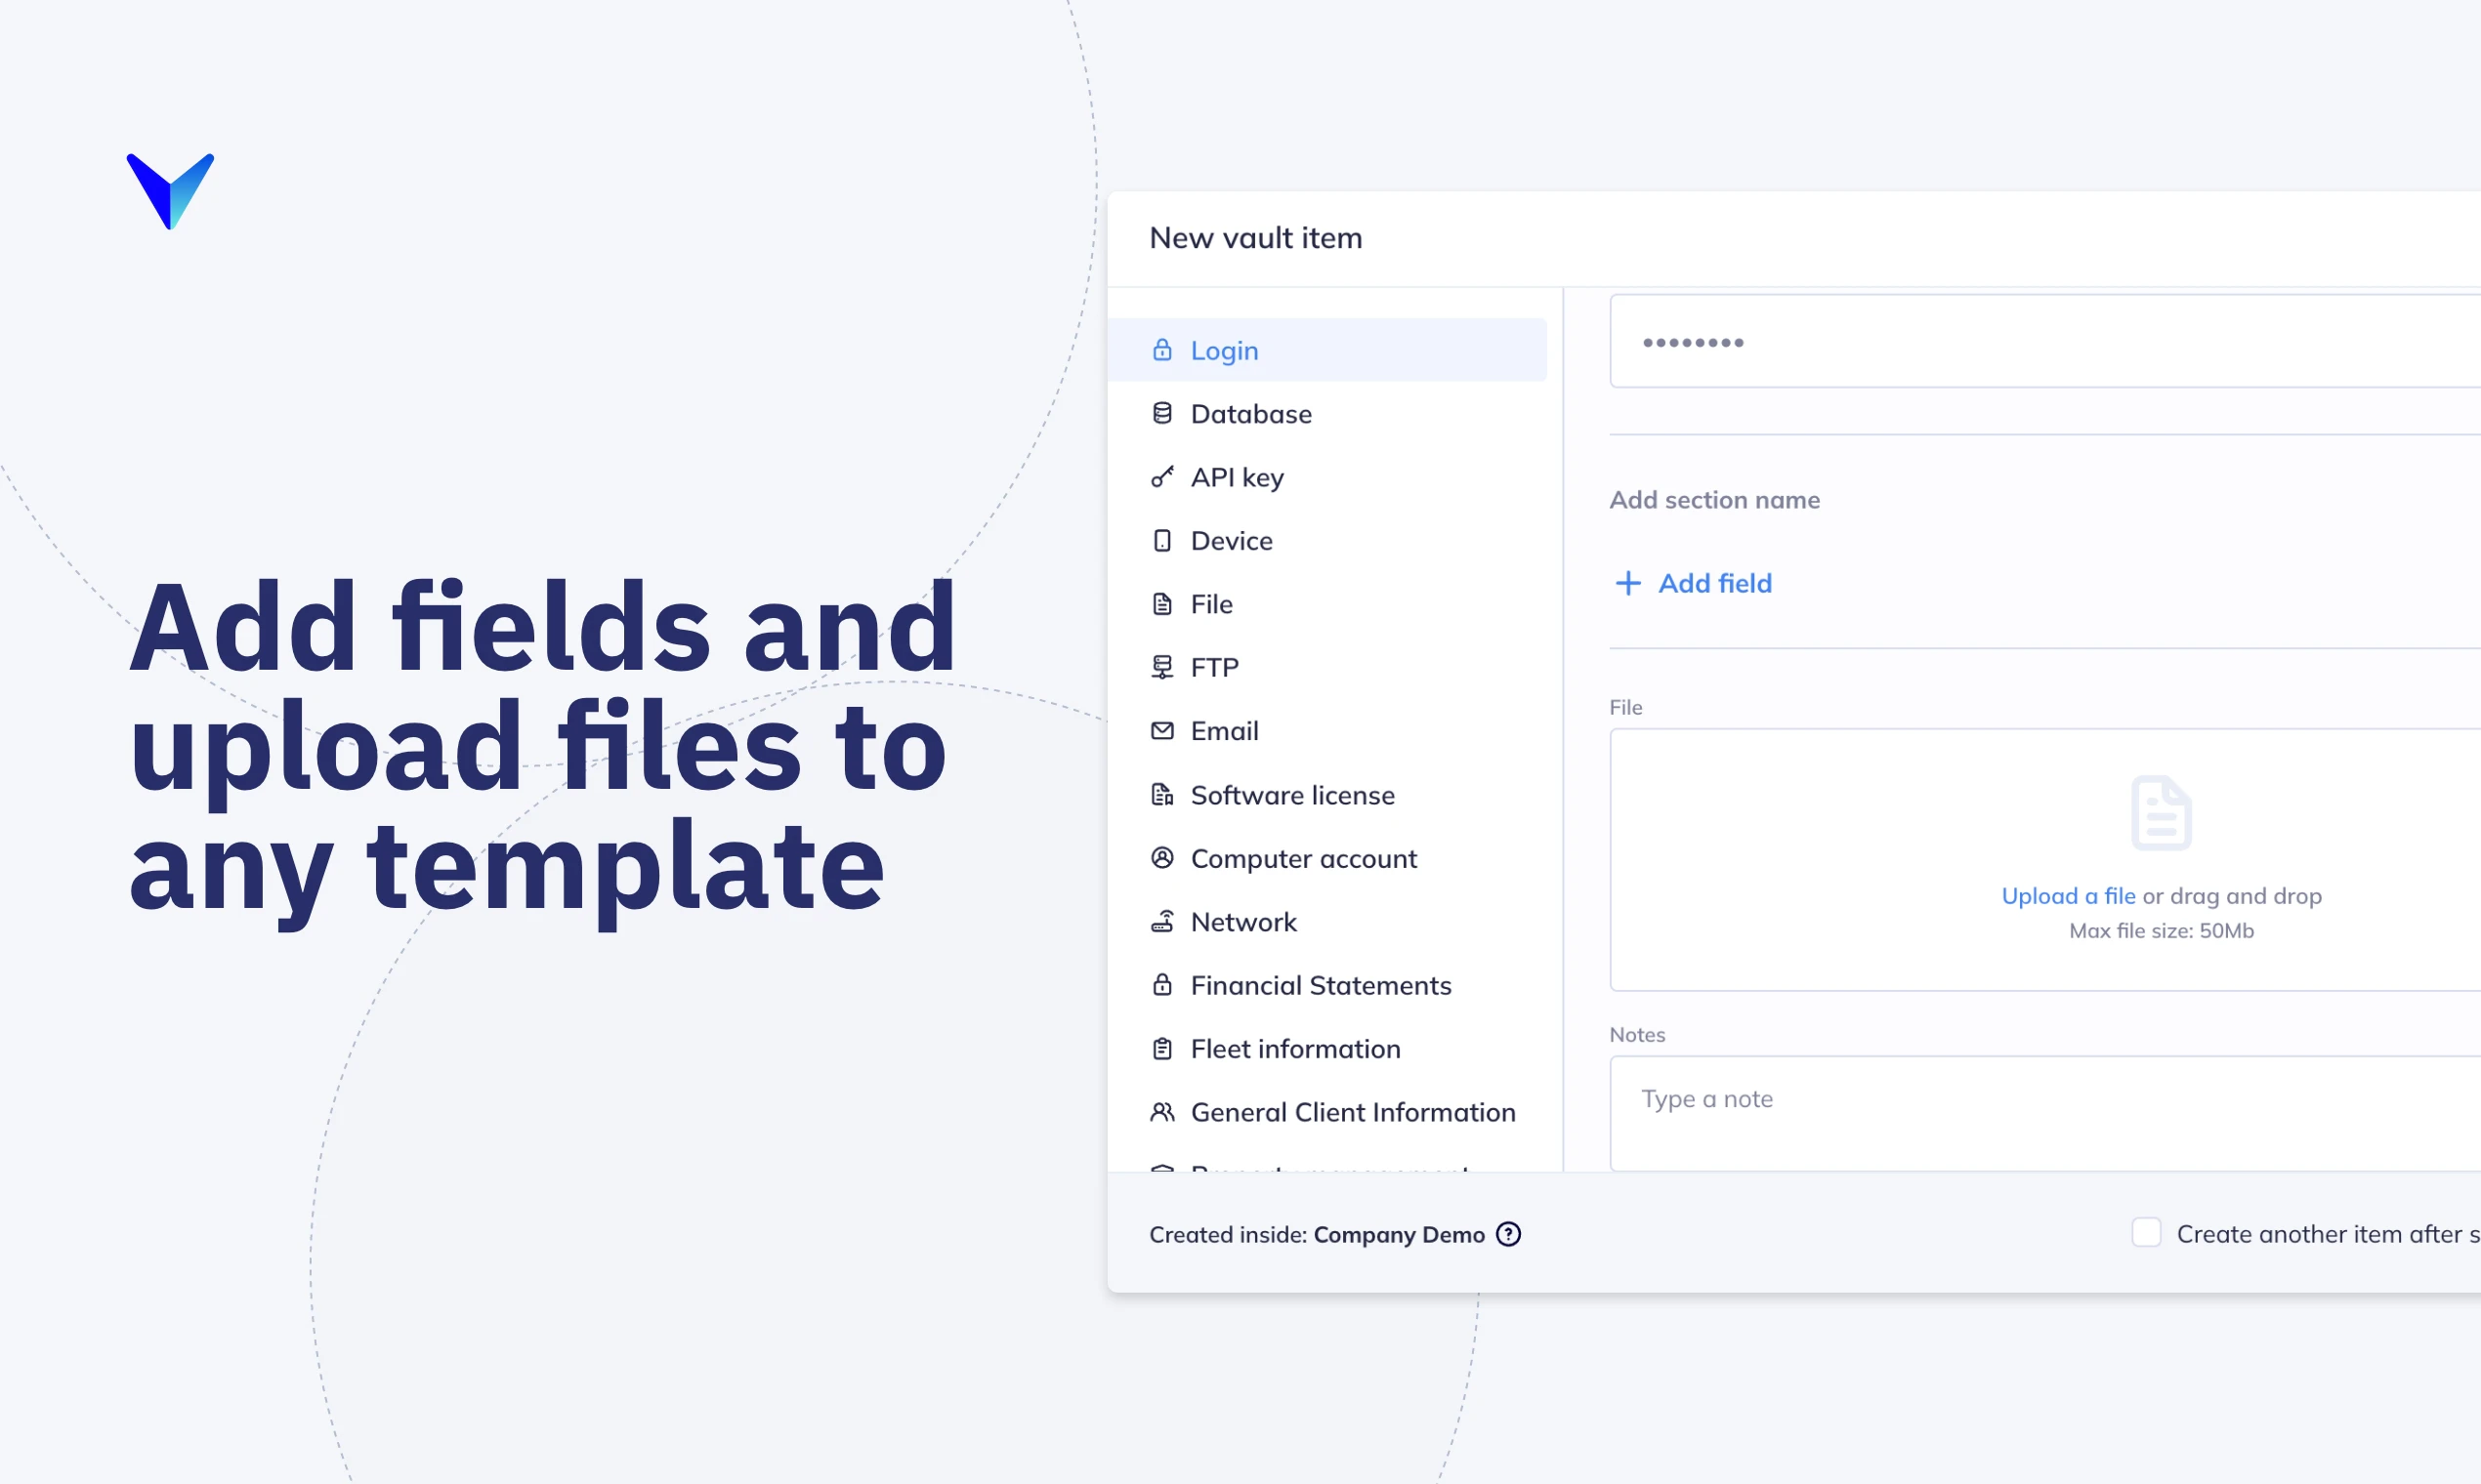The width and height of the screenshot is (2481, 1484).
Task: Enable Create another item checkbox
Action: 2146,1232
